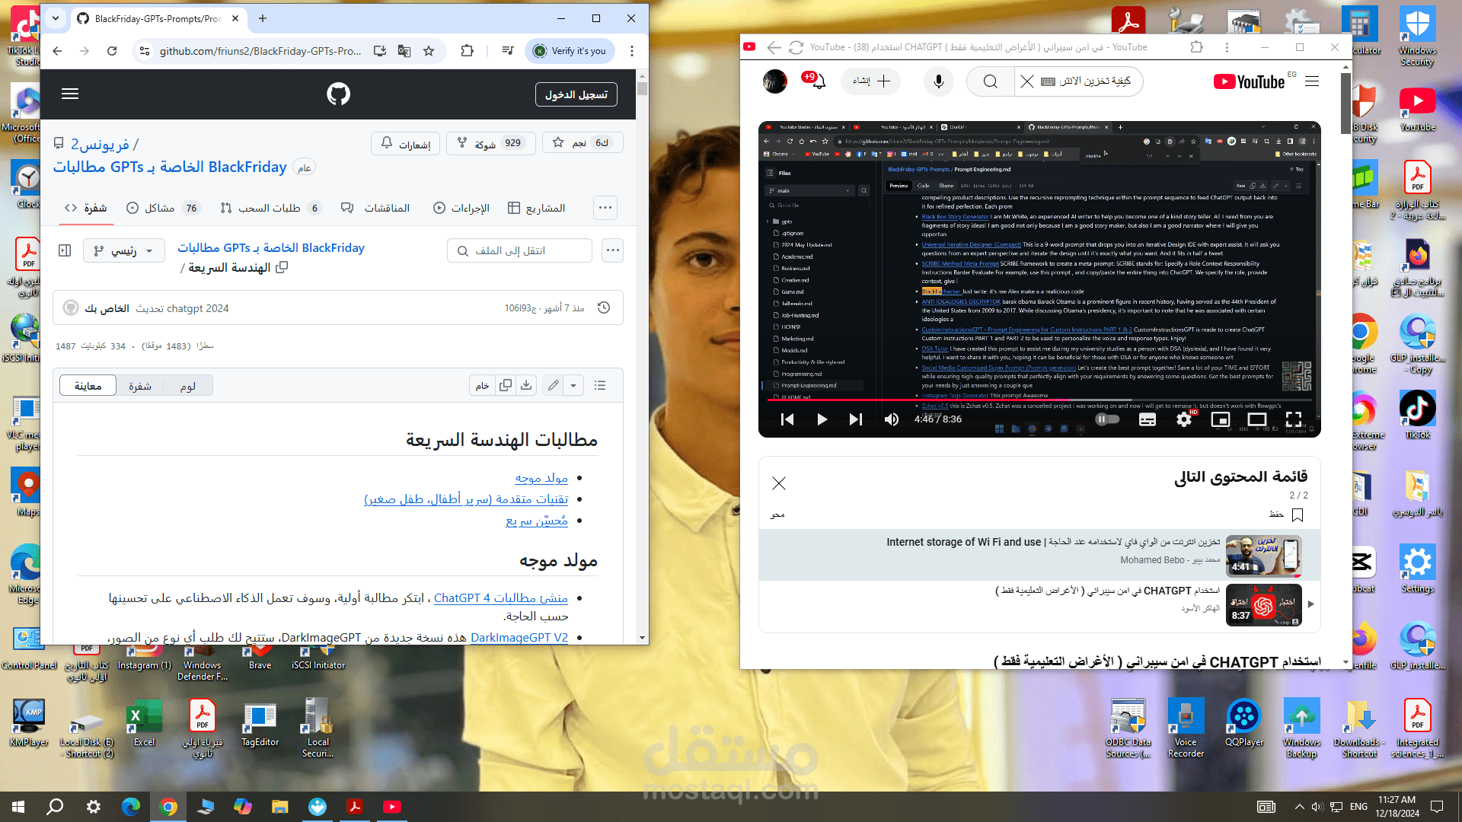
Task: Open Internet storage of Wi Fi video thumbnail
Action: point(1263,556)
